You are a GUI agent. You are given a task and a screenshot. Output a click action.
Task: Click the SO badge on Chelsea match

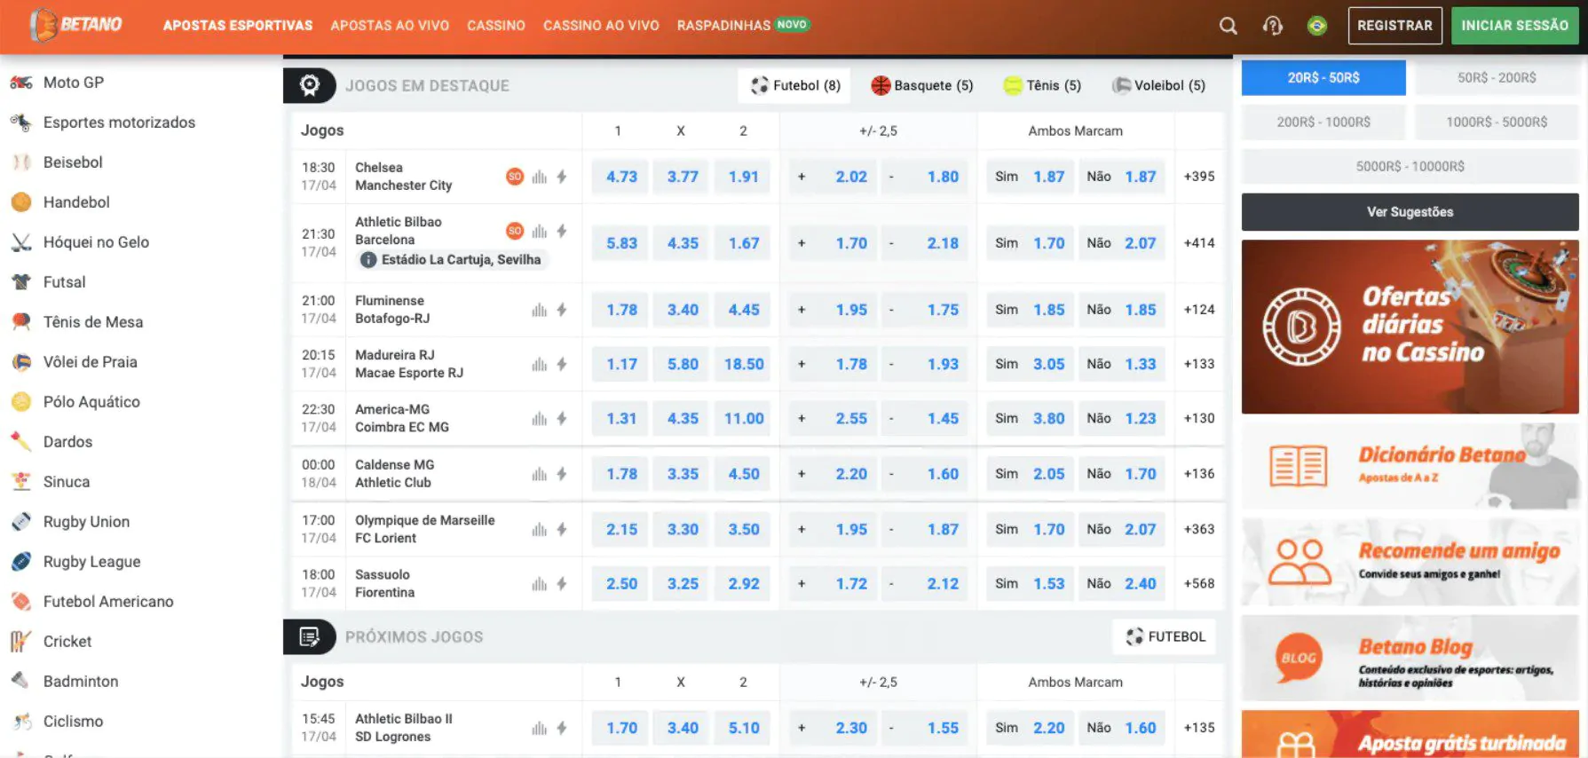click(515, 177)
